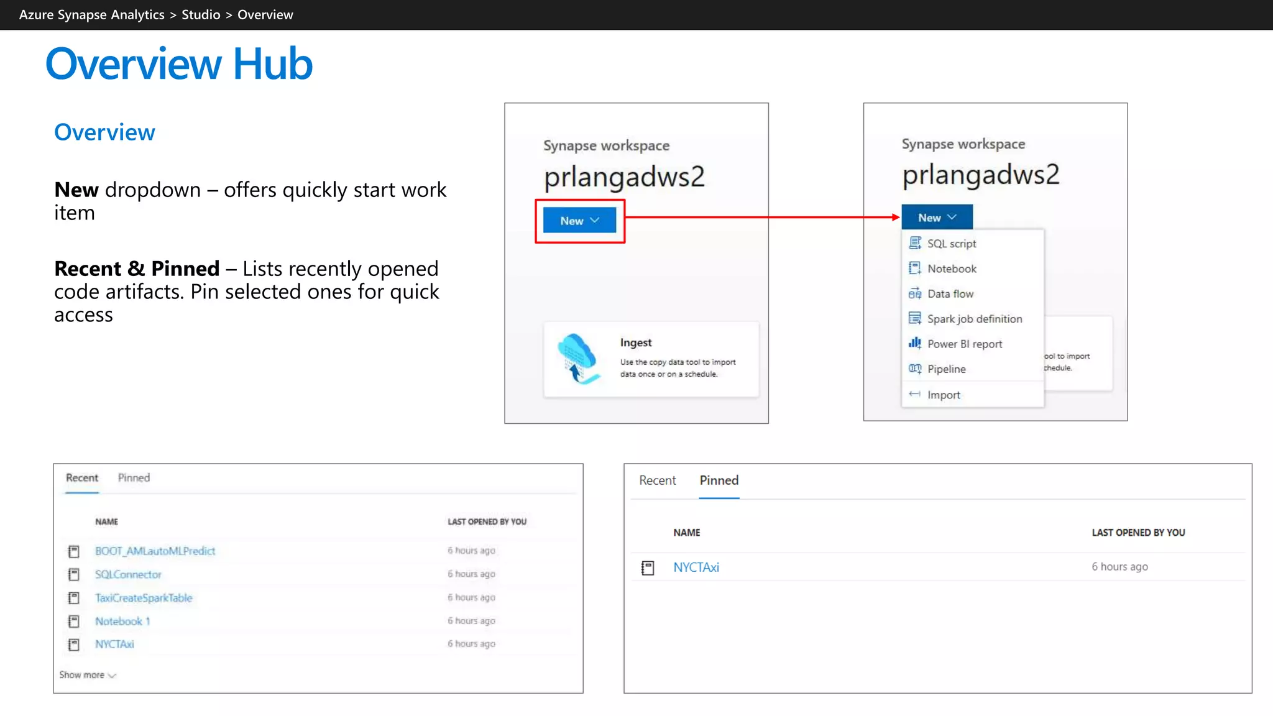Click the Notebook icon in dropdown menu
Viewport: 1273px width, 716px height.
pos(915,268)
